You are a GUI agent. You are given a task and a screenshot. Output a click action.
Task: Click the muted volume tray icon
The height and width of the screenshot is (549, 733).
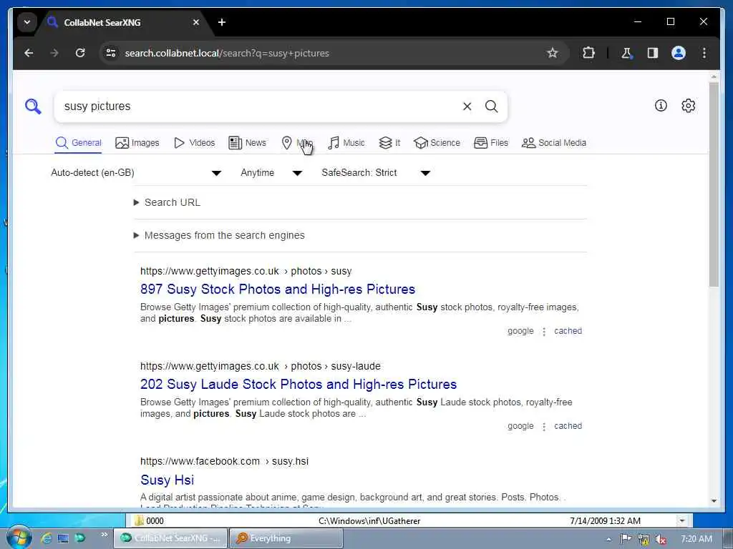[661, 539]
